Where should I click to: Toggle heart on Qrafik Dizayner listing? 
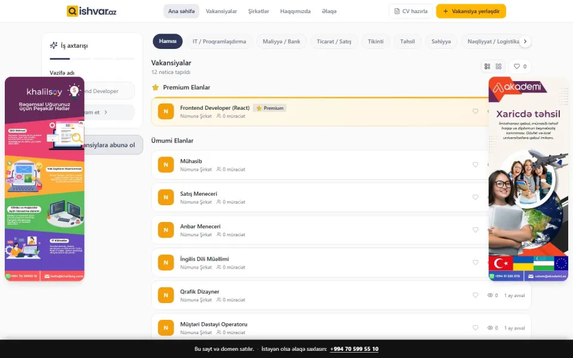click(x=475, y=295)
